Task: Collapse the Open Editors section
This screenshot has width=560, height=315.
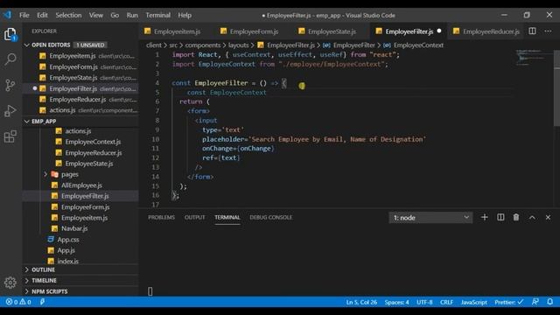Action: [x=27, y=45]
